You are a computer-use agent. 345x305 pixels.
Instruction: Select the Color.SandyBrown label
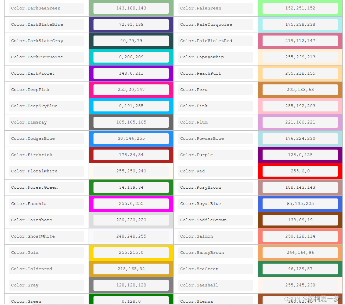pyautogui.click(x=216, y=253)
